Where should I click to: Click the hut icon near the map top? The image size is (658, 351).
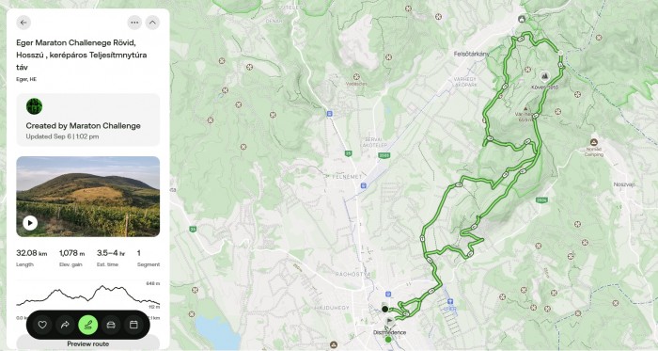tap(522, 19)
